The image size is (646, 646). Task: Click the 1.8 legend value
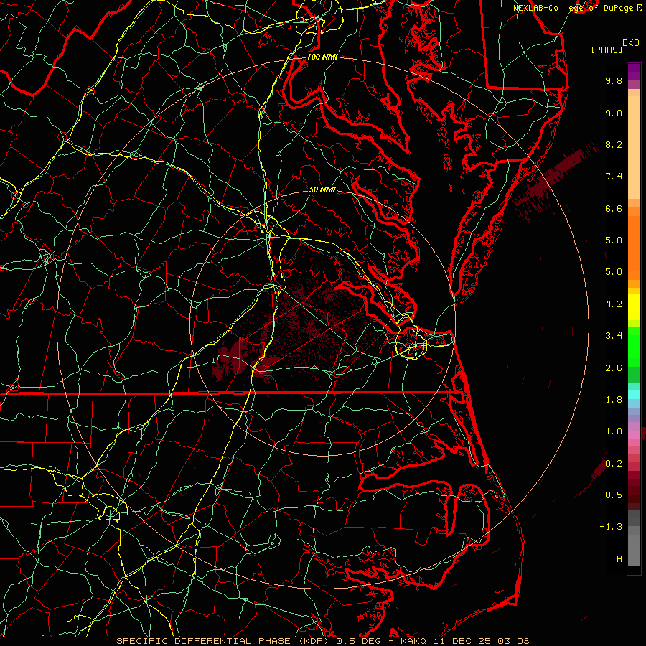[614, 400]
